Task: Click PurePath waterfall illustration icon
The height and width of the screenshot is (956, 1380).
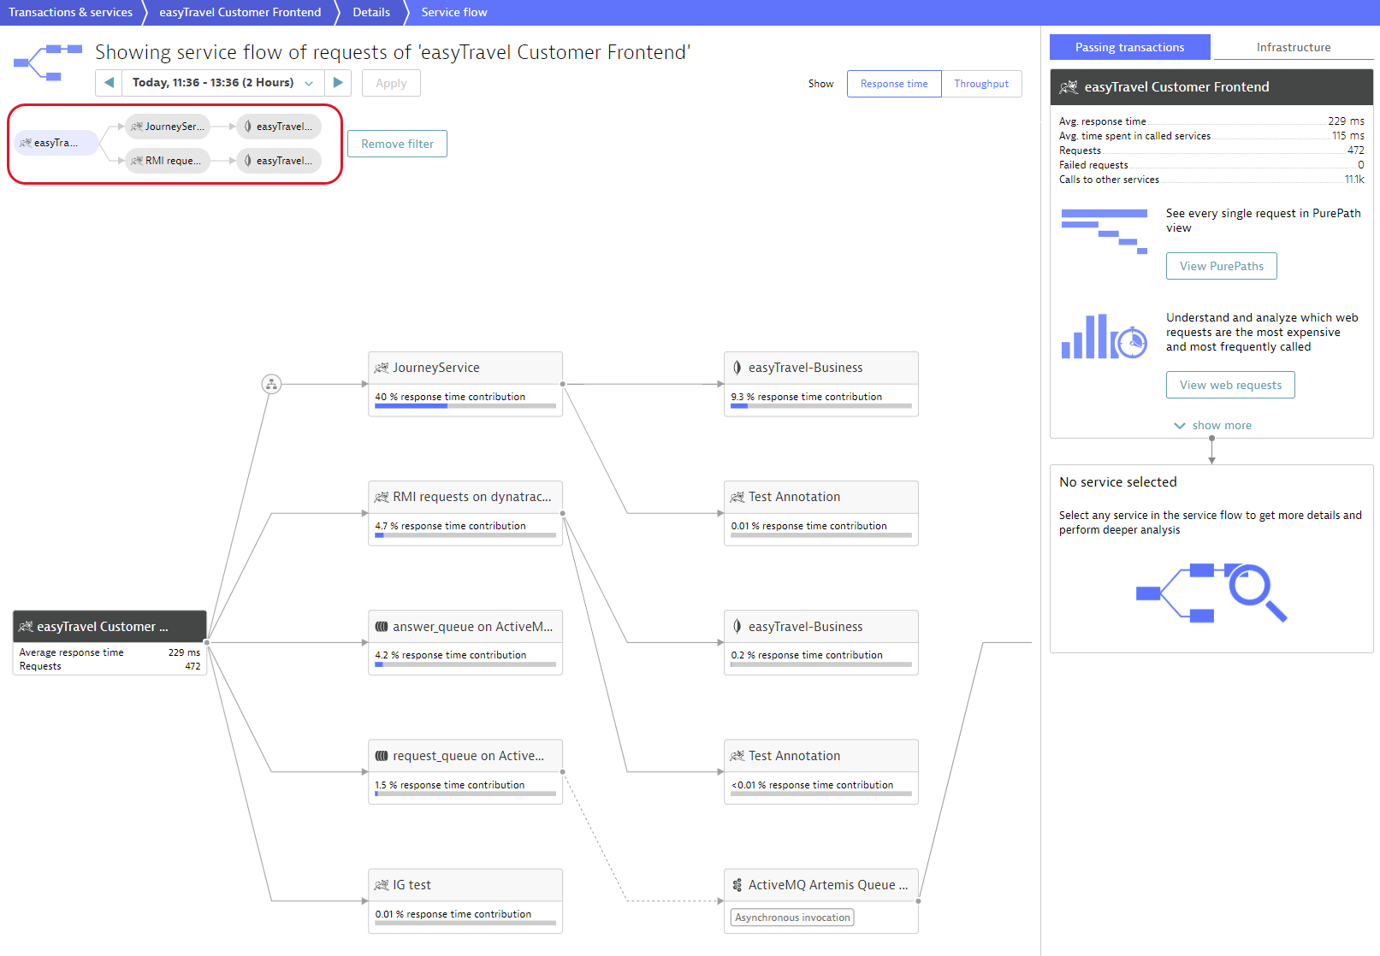Action: click(1105, 231)
